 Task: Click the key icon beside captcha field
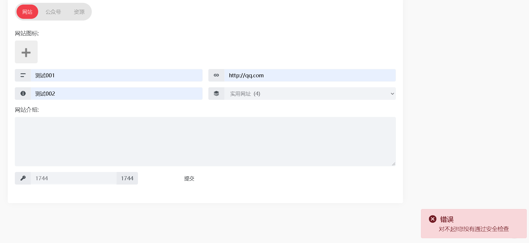click(23, 178)
